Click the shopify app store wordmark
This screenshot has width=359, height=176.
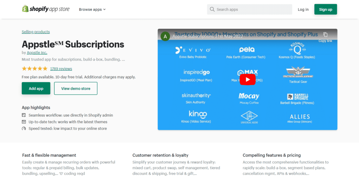click(49, 9)
